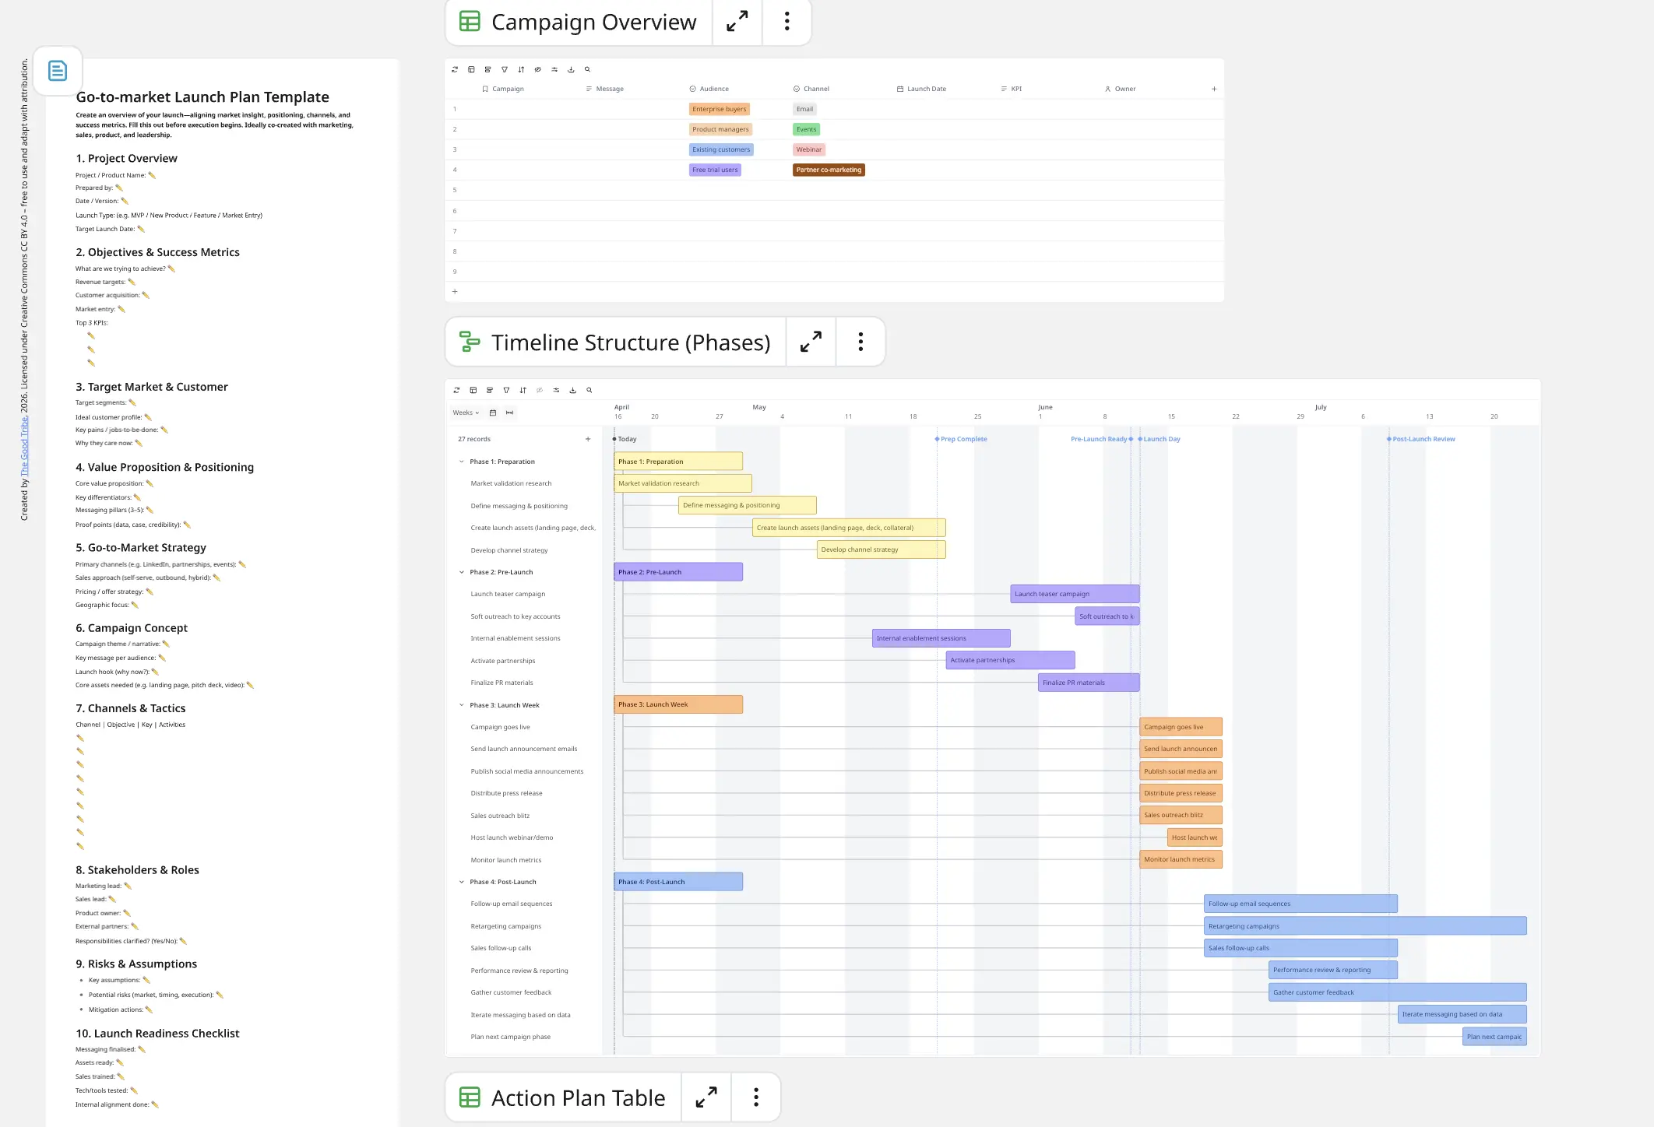The width and height of the screenshot is (1654, 1127).
Task: Open search in the Campaign Overview toolbar
Action: 587,69
